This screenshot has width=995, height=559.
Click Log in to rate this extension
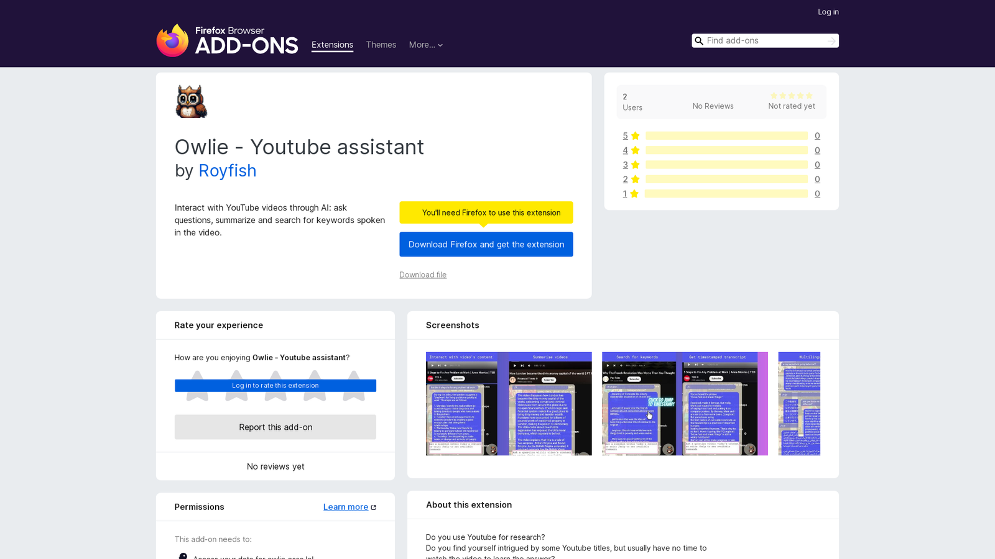coord(275,386)
